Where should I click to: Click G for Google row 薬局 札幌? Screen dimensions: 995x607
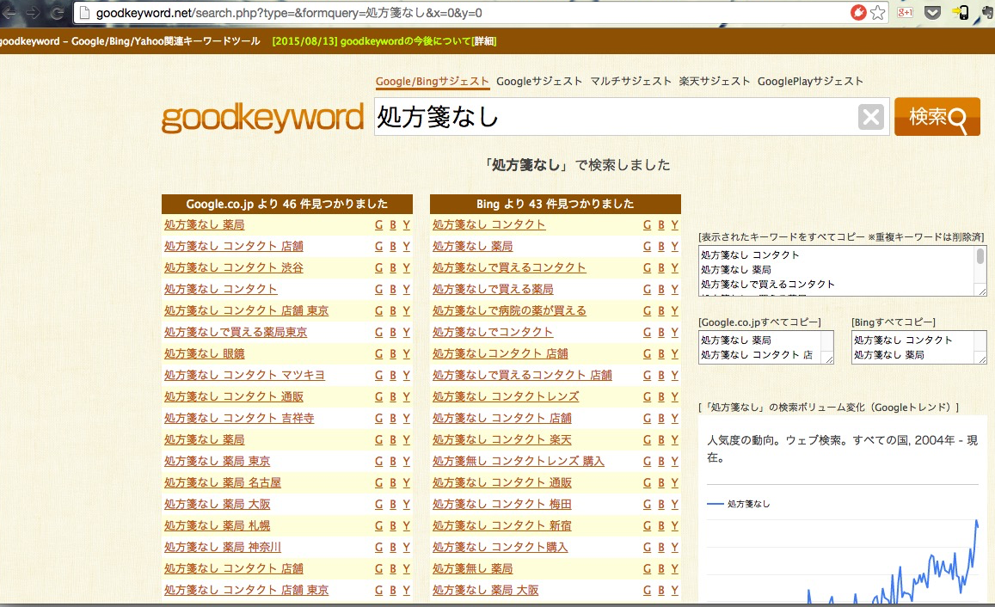tap(379, 526)
